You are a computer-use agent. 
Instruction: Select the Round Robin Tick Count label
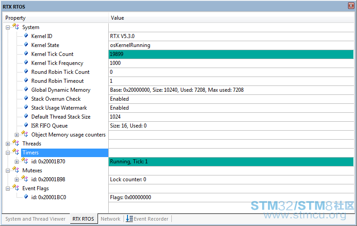[x=60, y=72]
